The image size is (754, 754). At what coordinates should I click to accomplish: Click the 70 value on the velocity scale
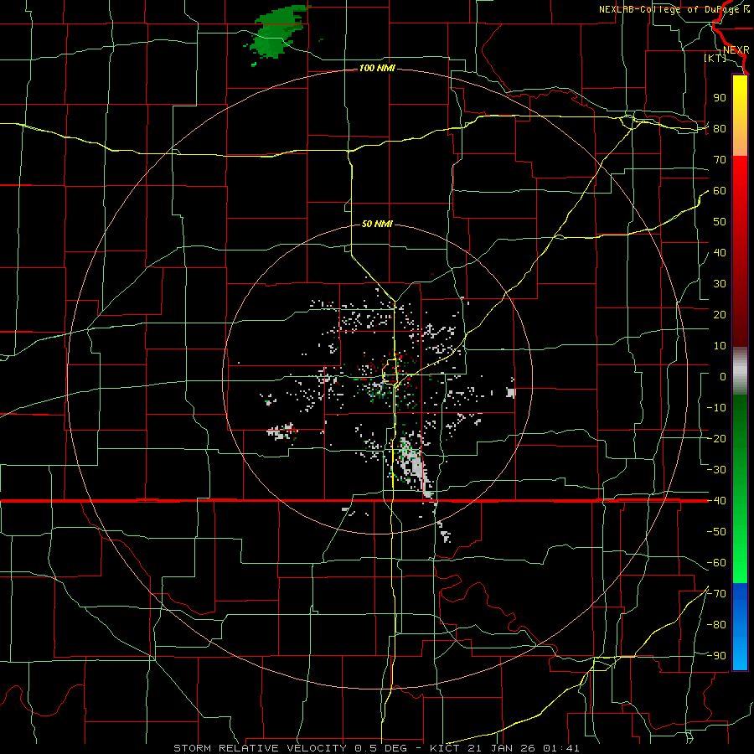click(720, 160)
